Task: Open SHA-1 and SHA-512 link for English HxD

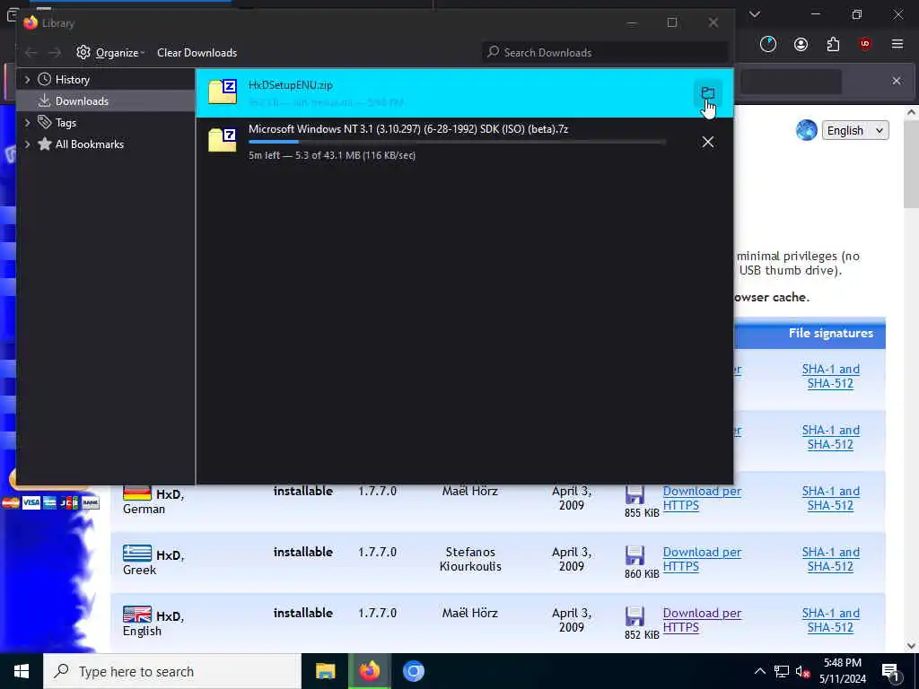Action: pyautogui.click(x=830, y=620)
